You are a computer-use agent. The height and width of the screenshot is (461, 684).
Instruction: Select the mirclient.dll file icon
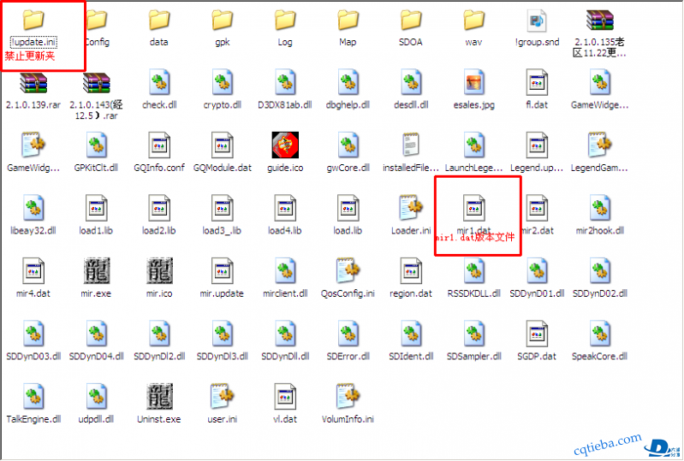285,270
